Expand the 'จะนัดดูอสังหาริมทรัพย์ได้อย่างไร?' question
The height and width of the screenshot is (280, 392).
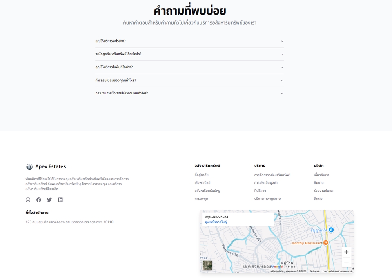pyautogui.click(x=189, y=54)
